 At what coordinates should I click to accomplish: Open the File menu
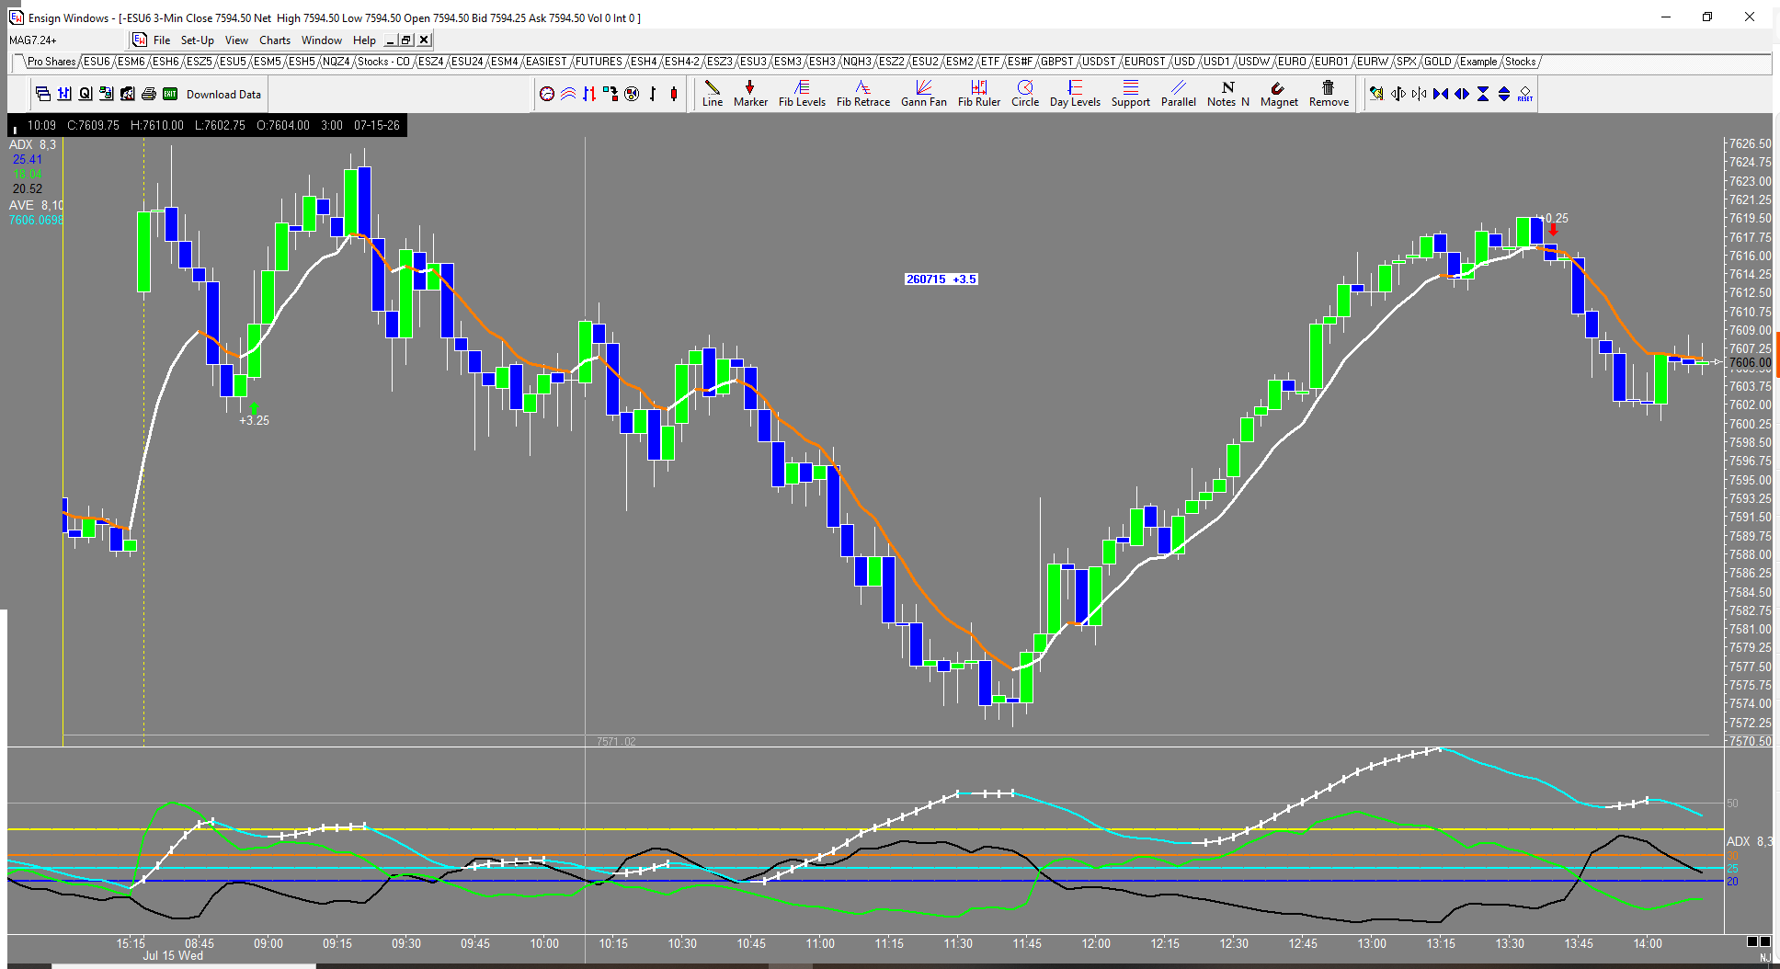click(x=162, y=40)
